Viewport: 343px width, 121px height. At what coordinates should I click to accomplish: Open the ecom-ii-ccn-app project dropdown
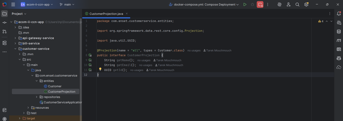[x=37, y=5]
